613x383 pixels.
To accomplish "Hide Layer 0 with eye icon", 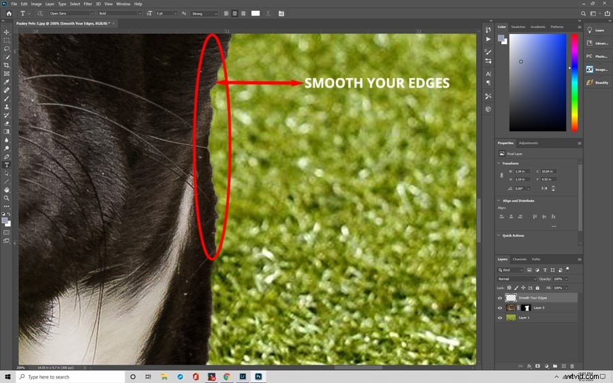I will pyautogui.click(x=500, y=308).
